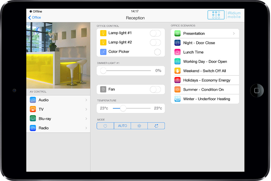Screen dimensions: 271x181
Task: Tap the green Blu-ray icon
Action: pyautogui.click(x=33, y=119)
